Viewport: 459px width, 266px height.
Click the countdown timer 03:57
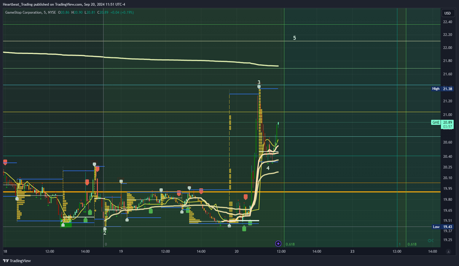point(448,127)
